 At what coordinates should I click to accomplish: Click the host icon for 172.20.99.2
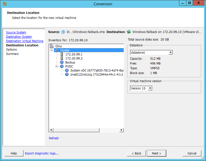coord(62,58)
